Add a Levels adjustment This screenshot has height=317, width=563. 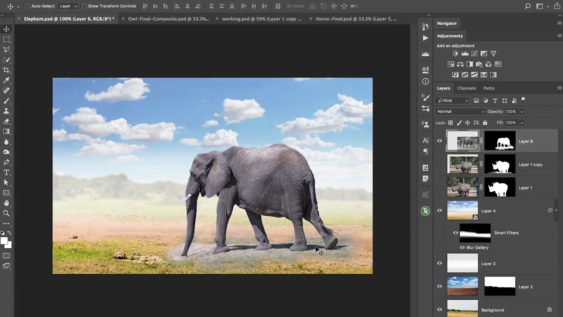465,54
